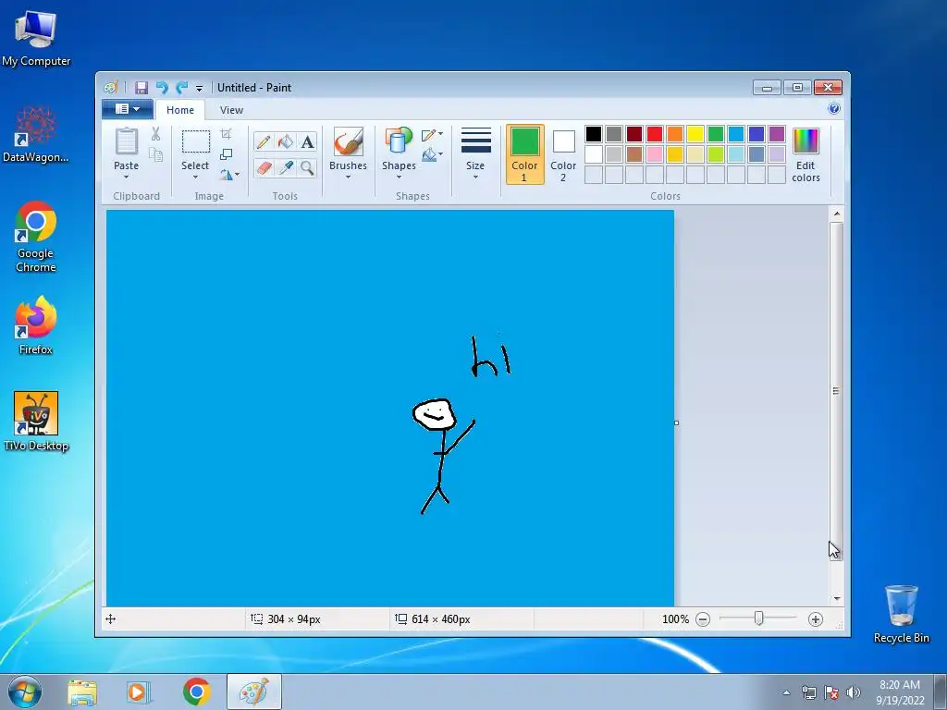Screen dimensions: 947x710
Task: Select the Text tool
Action: (307, 141)
